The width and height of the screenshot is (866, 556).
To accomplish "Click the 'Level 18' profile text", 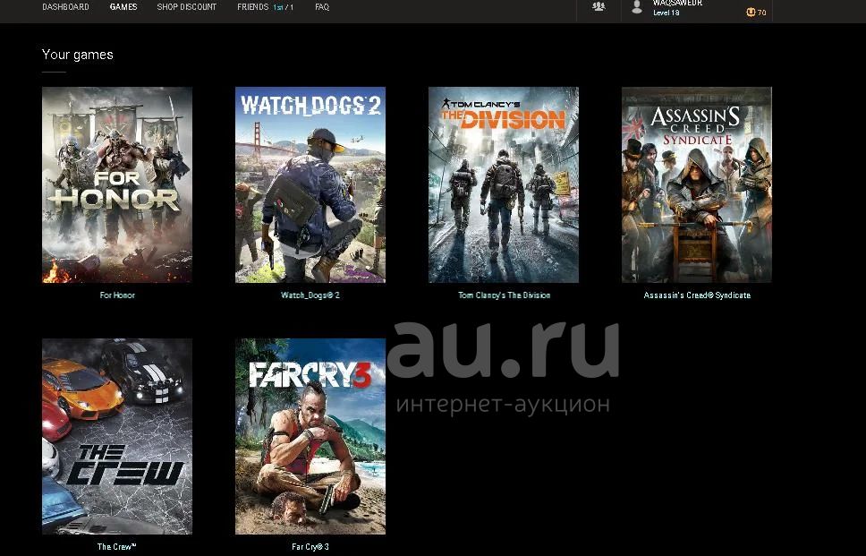I will (666, 13).
